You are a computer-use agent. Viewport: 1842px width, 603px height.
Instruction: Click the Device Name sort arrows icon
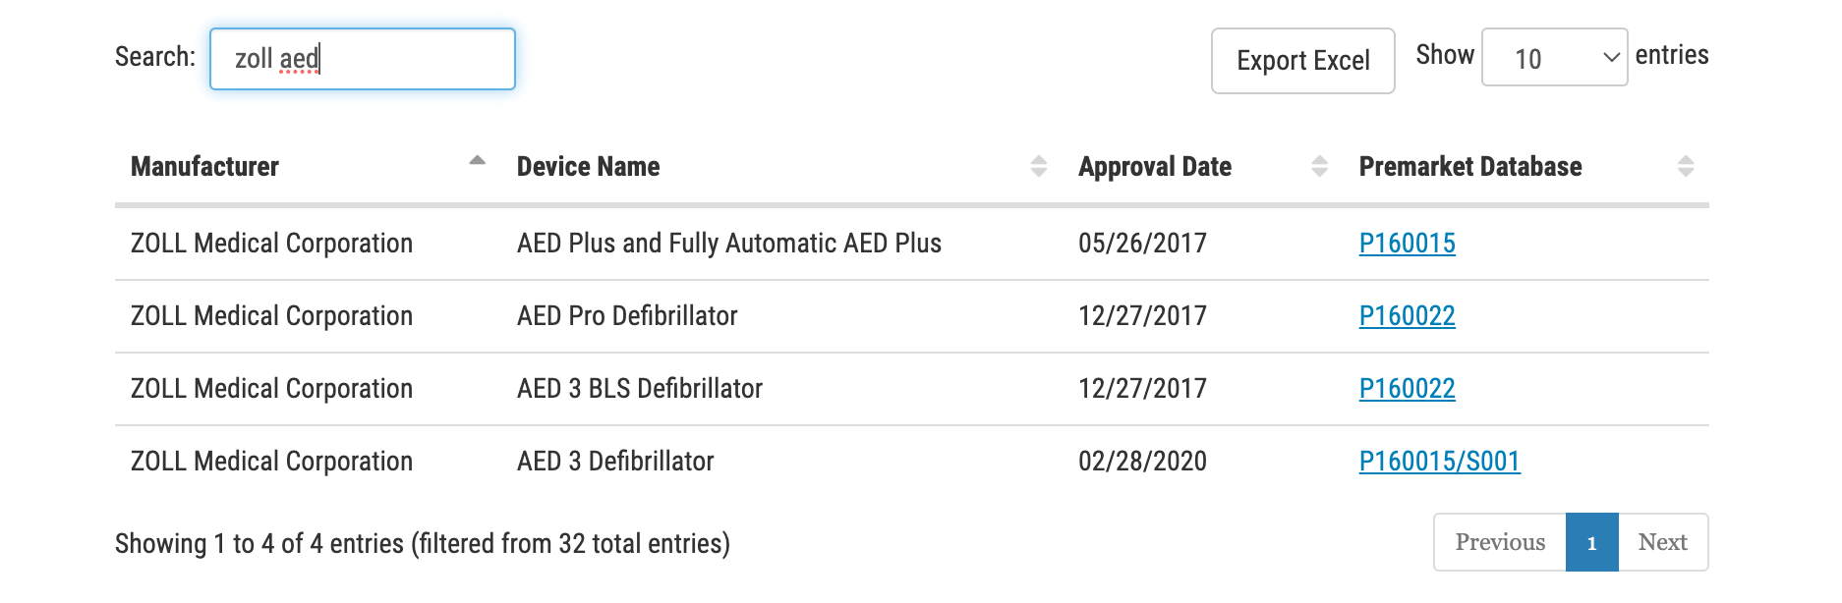[1038, 166]
